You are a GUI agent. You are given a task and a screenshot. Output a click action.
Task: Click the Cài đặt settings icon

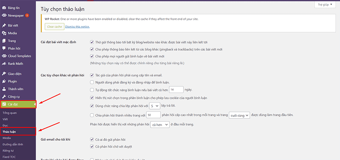[4, 105]
